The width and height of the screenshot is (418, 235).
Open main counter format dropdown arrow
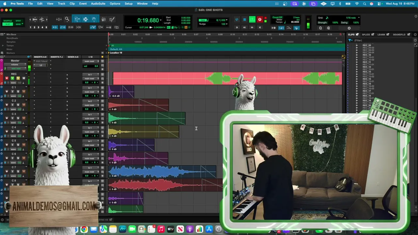click(160, 20)
